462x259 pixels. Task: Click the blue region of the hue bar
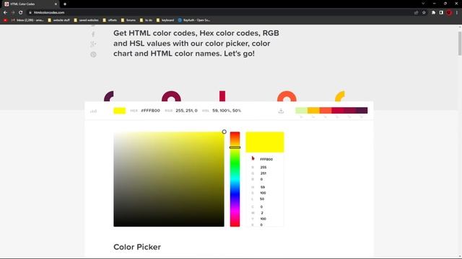pos(235,195)
